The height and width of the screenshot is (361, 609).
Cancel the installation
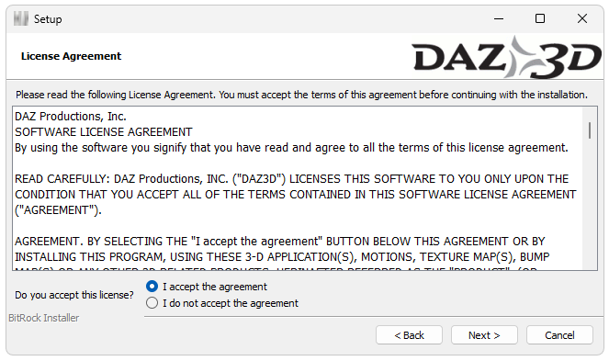pos(559,335)
